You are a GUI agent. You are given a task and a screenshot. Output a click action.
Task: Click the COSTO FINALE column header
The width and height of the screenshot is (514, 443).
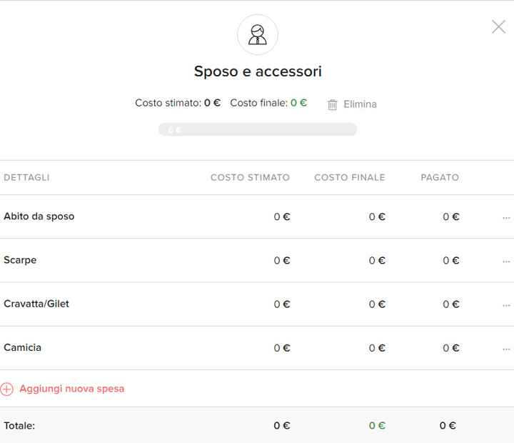(349, 177)
